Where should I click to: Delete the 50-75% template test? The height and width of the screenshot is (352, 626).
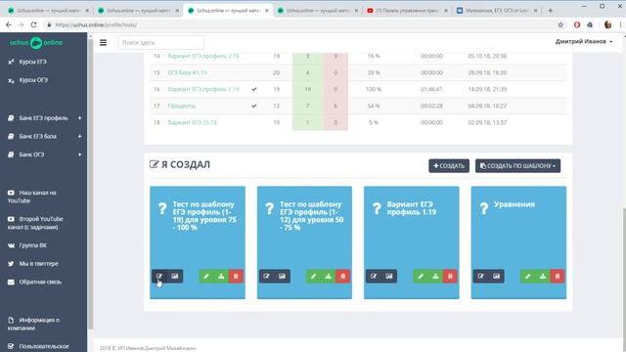342,276
